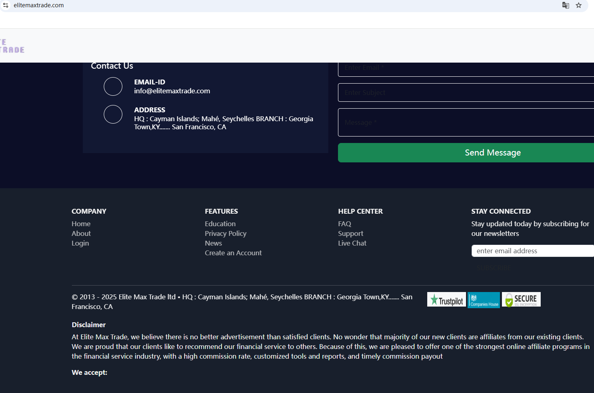This screenshot has width=594, height=393.
Task: Click the Trustpilot badge
Action: coord(446,300)
